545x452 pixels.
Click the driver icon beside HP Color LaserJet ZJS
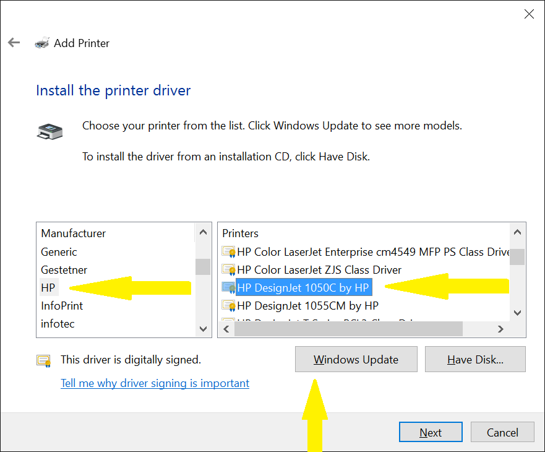tap(228, 270)
